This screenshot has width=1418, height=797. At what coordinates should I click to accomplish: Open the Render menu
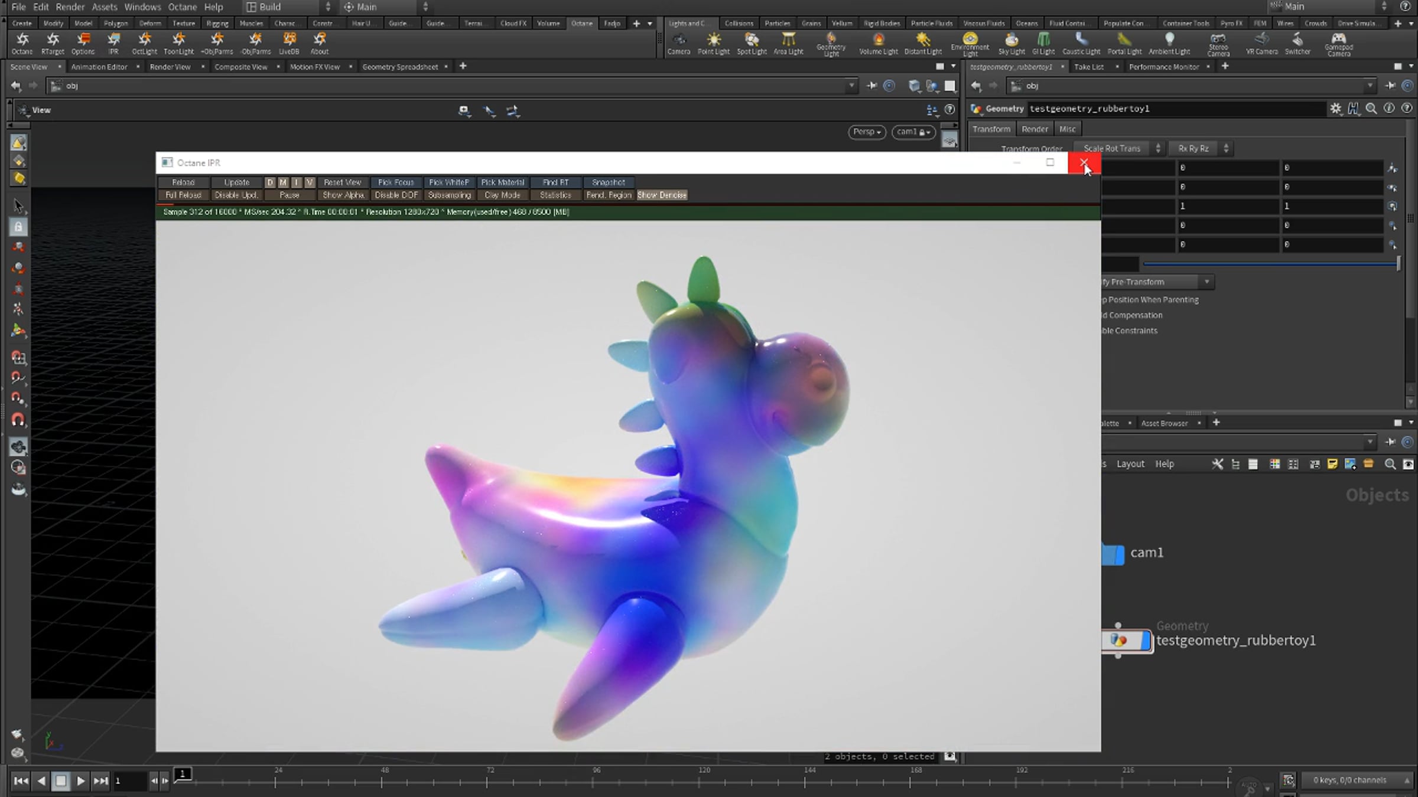point(70,7)
